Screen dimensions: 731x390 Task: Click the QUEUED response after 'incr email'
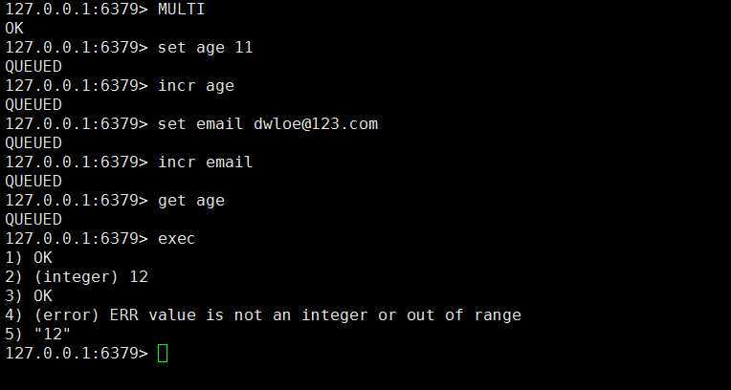coord(33,182)
